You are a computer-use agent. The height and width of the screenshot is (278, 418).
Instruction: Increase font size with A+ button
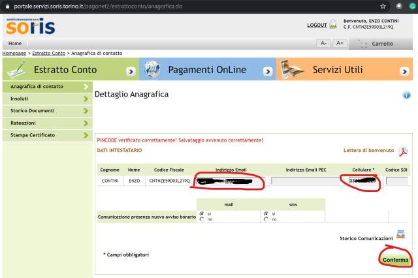[x=339, y=43]
